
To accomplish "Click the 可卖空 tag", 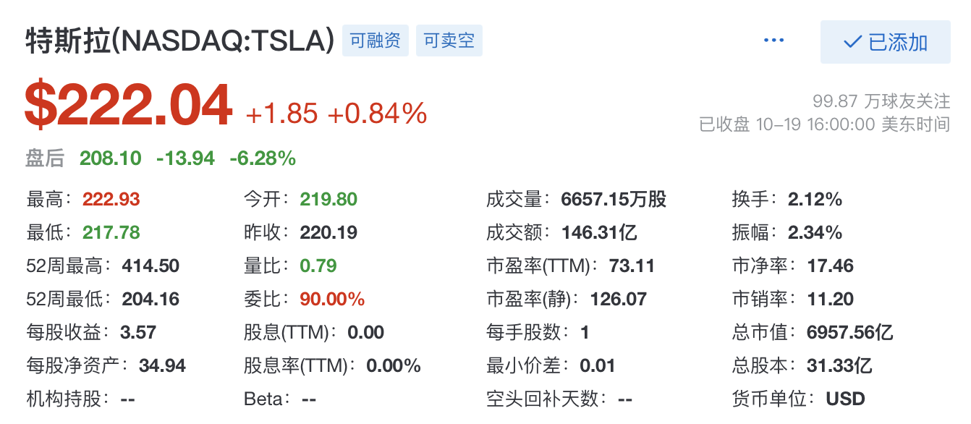I will click(x=449, y=41).
